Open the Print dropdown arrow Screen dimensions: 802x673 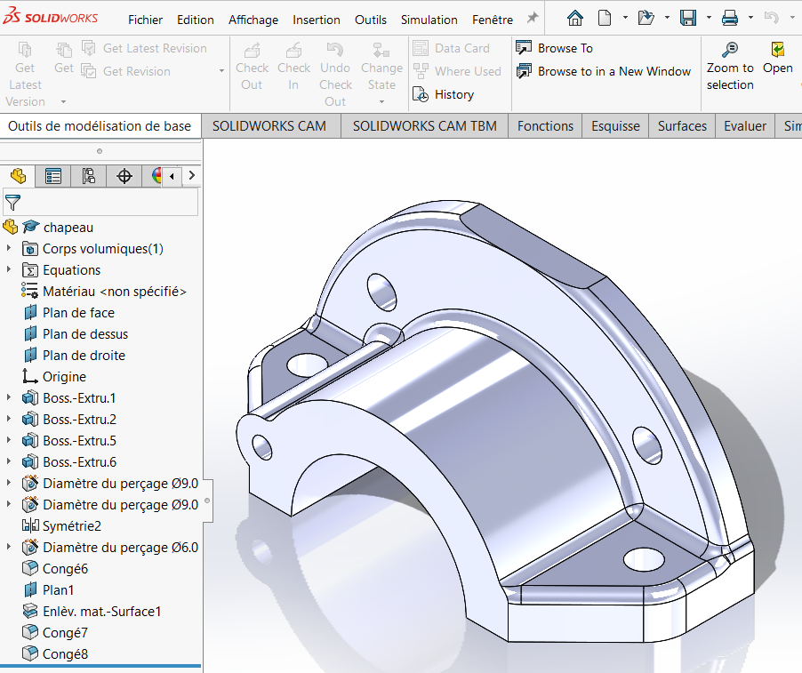750,18
